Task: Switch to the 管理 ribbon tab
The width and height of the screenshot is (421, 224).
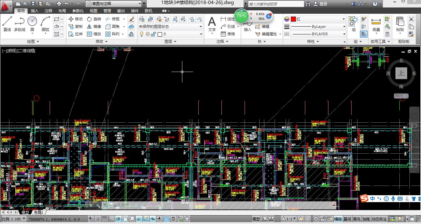Action: (x=107, y=11)
